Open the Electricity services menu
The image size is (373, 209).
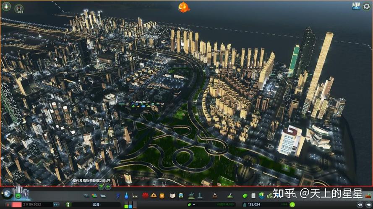coord(118,196)
